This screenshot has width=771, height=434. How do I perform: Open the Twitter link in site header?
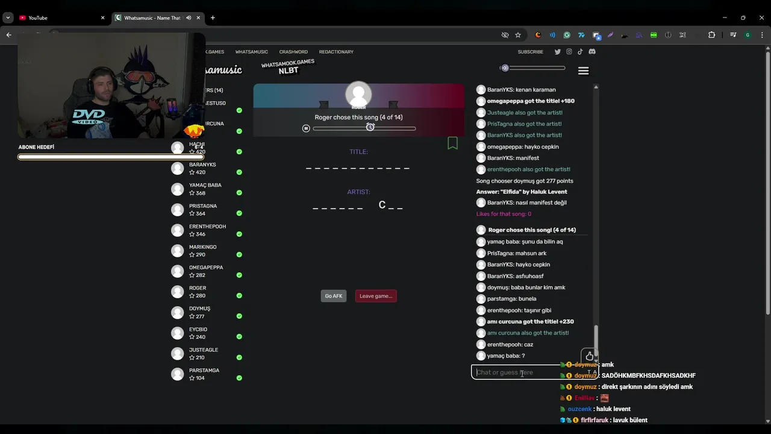tap(558, 52)
